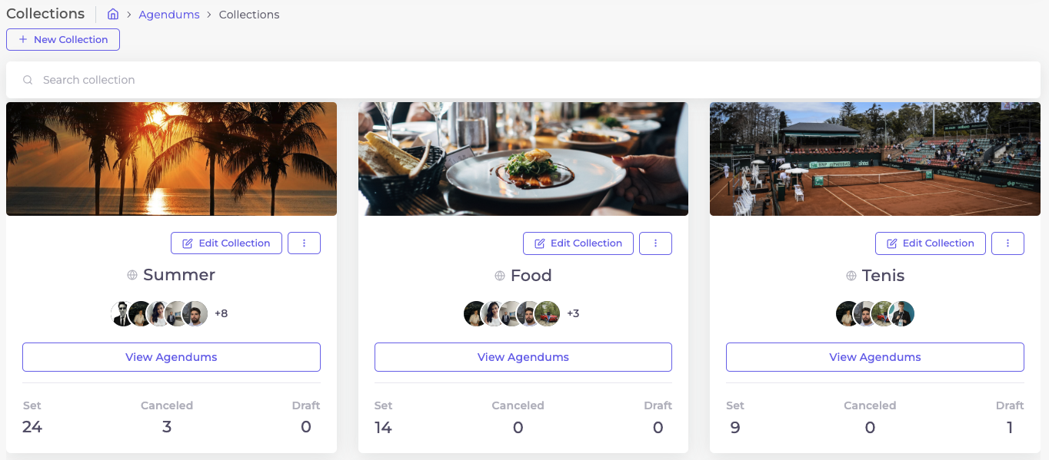Click the New Collection button

pos(63,39)
